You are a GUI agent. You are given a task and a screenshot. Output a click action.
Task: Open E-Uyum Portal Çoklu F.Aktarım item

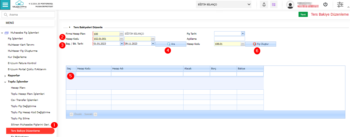pyautogui.click(x=27, y=69)
